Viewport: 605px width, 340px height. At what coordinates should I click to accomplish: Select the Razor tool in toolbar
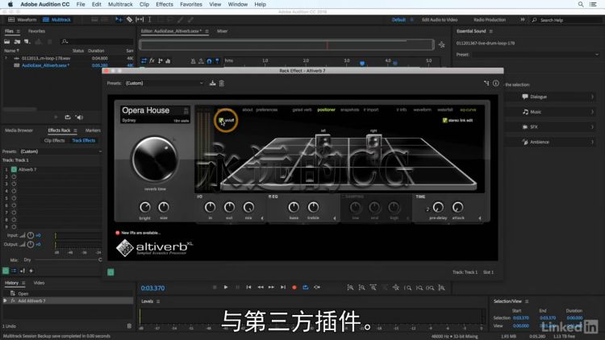(129, 19)
